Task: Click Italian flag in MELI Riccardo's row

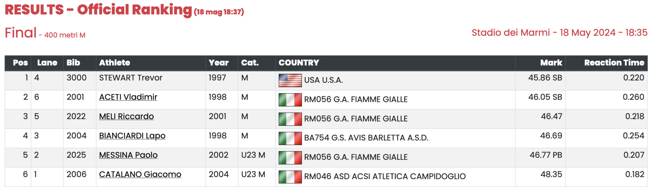Action: pos(290,119)
